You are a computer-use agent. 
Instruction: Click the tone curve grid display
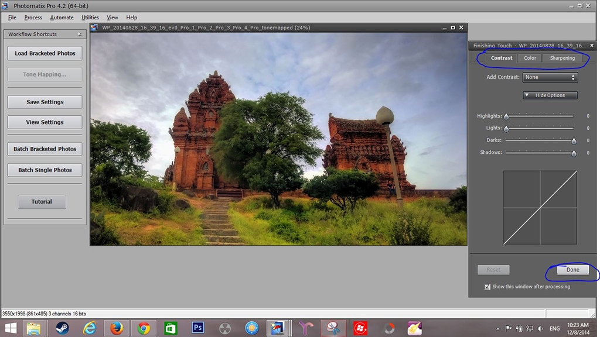(x=540, y=206)
